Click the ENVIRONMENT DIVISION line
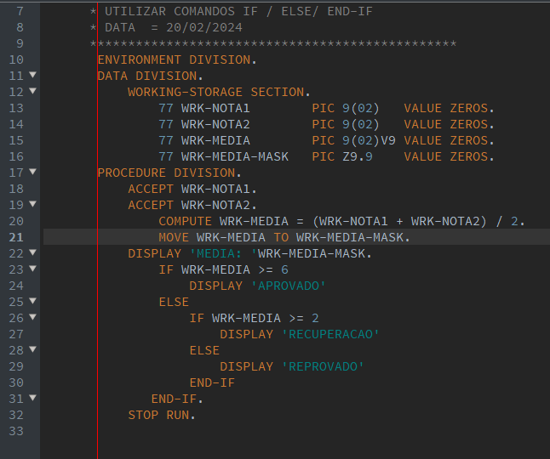Screen dimensions: 550x459 (x=177, y=59)
